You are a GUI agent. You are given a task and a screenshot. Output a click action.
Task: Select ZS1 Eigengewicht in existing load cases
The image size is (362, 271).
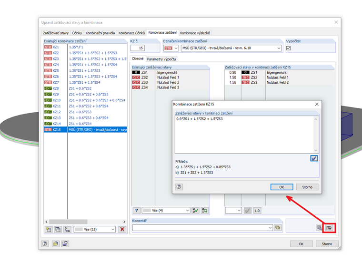171,72
